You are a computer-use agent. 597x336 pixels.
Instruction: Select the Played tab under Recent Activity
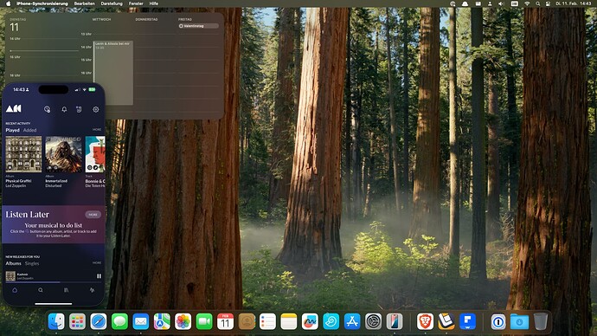click(13, 130)
